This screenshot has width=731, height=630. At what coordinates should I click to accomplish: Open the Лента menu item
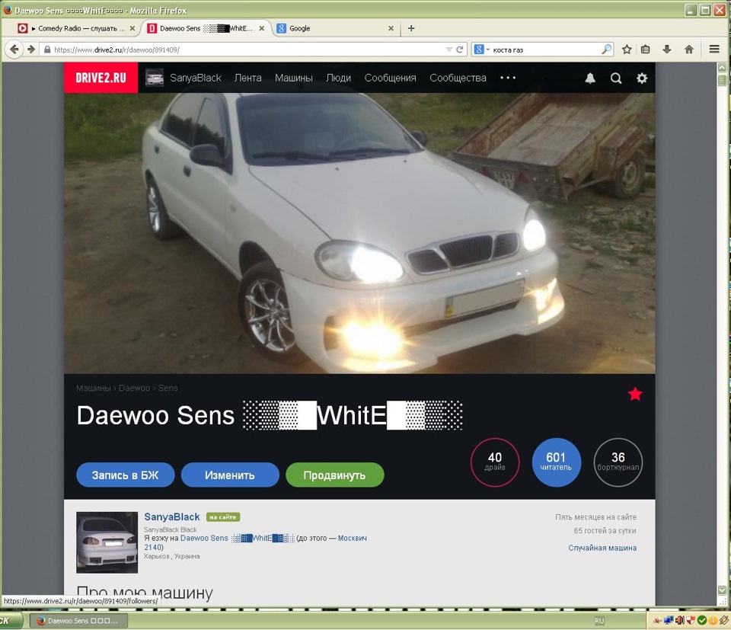pos(247,78)
